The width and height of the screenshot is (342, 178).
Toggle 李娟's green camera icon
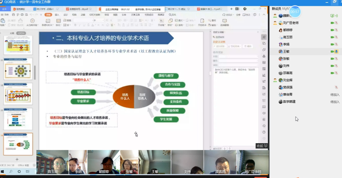pyautogui.click(x=332, y=44)
